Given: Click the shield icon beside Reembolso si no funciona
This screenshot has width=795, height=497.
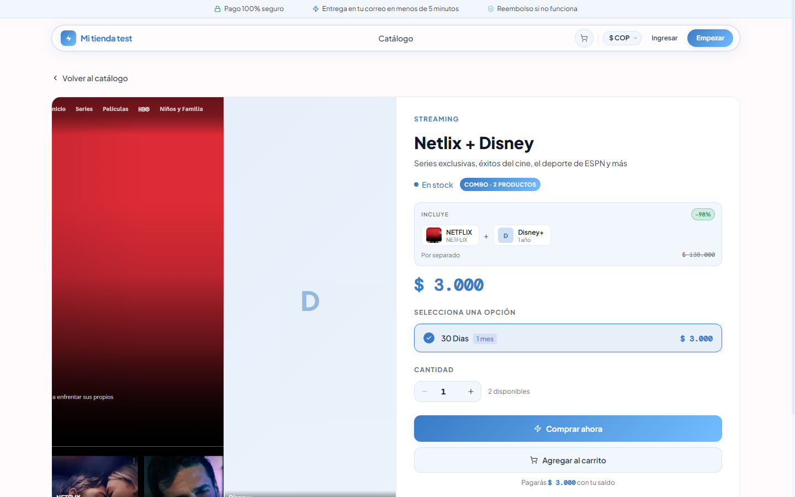Looking at the screenshot, I should (x=491, y=9).
